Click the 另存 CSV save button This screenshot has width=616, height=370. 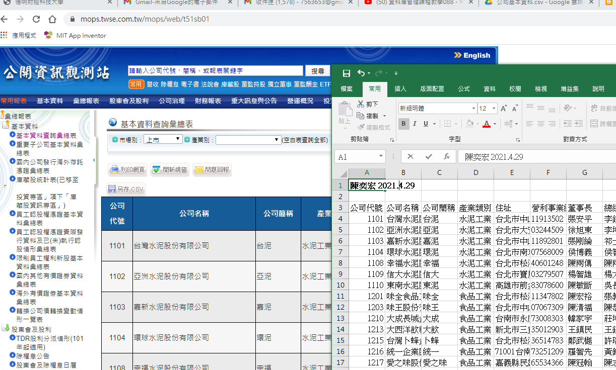pyautogui.click(x=126, y=190)
